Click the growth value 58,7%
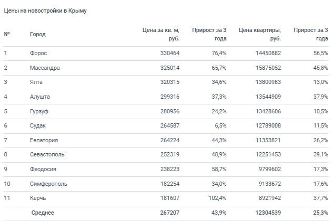Screen dimensions: 333x222 pos(219,169)
